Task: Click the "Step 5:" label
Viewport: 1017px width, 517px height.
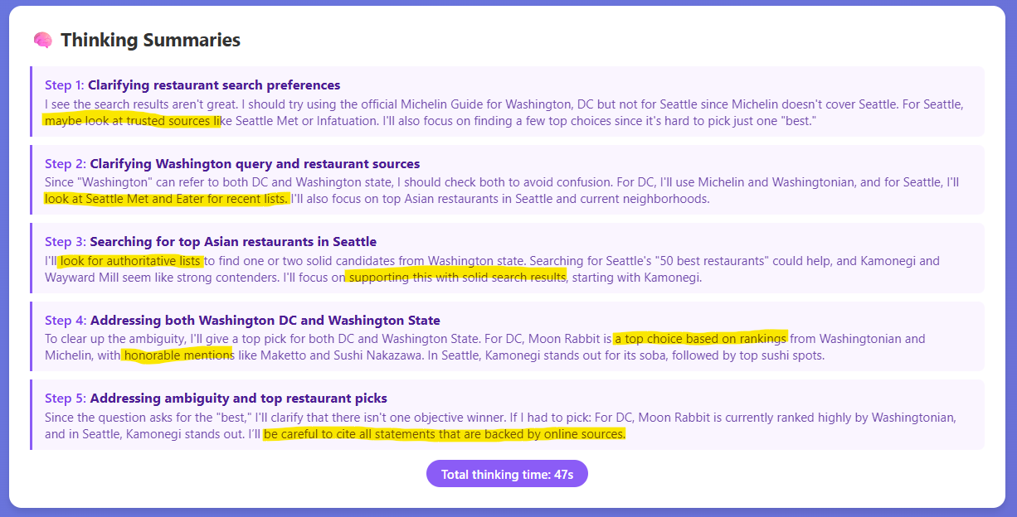Action: (65, 399)
